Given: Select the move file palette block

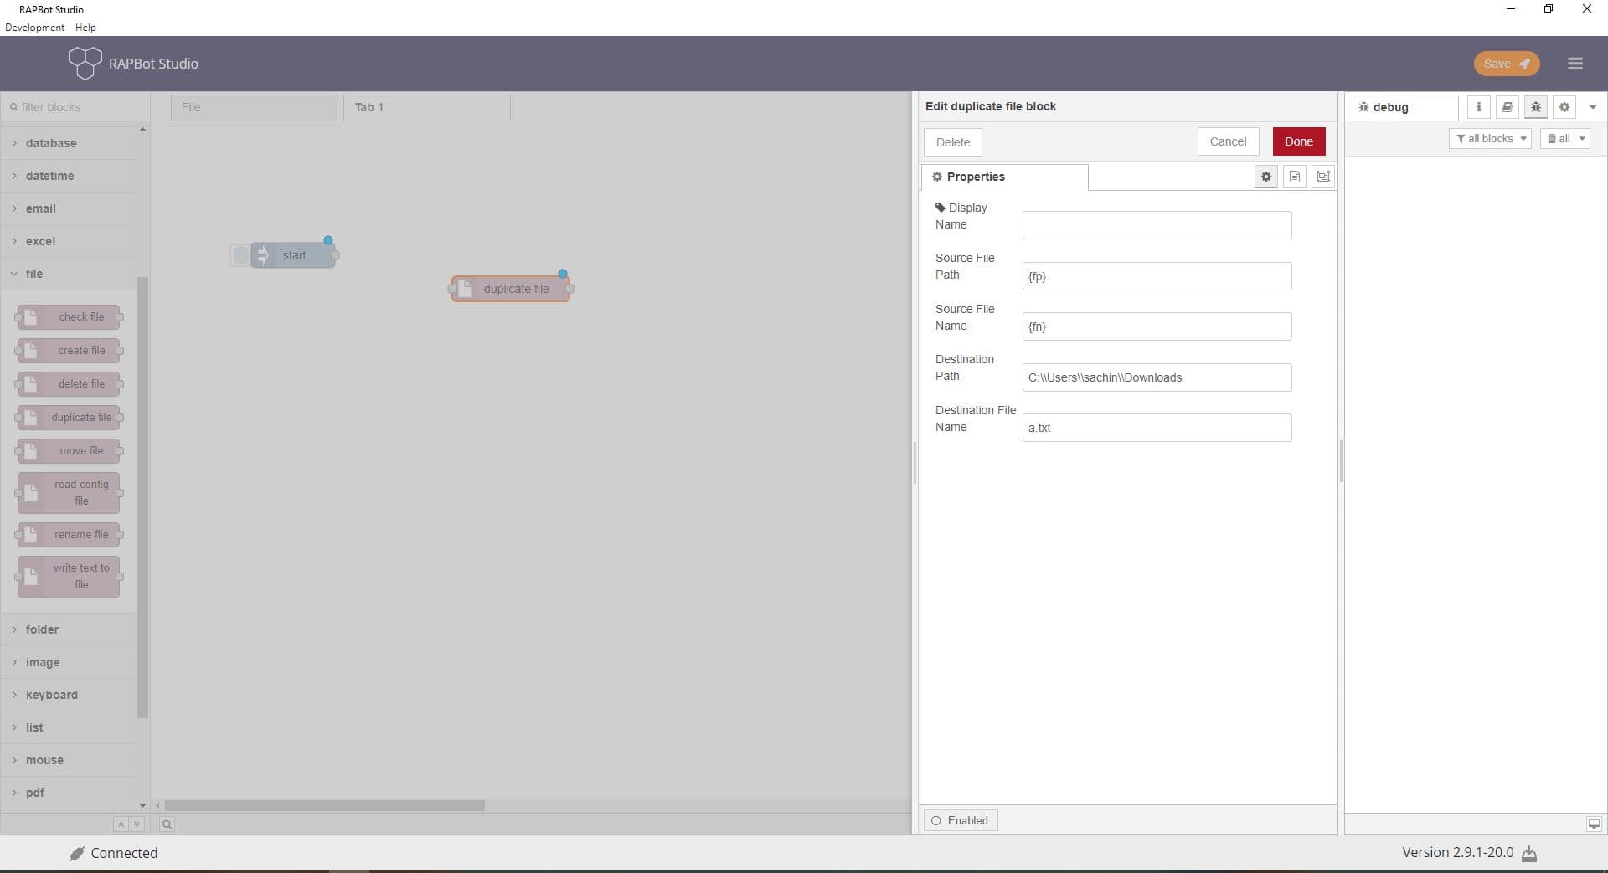Looking at the screenshot, I should pyautogui.click(x=69, y=451).
